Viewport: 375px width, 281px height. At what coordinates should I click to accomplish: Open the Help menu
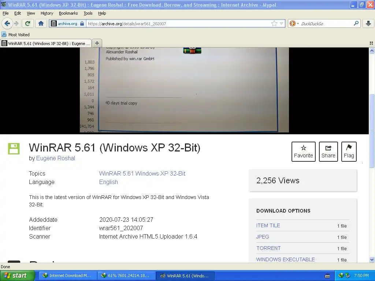tap(102, 13)
